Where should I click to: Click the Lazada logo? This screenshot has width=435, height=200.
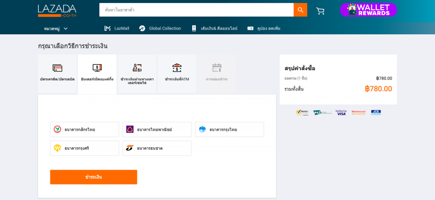pos(57,11)
